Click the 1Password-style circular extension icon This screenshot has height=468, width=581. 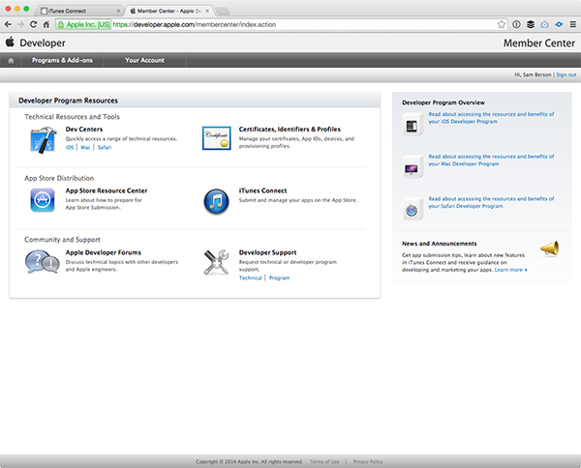[x=516, y=24]
